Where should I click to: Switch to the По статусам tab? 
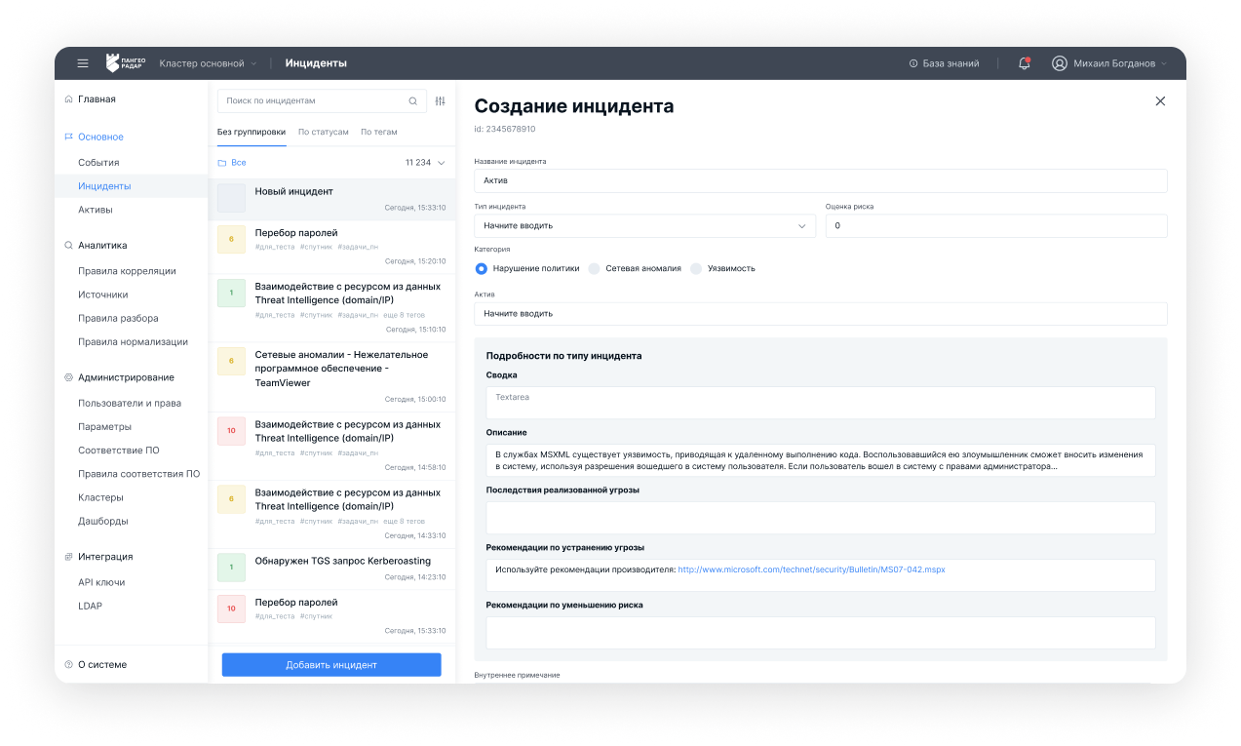click(x=323, y=132)
